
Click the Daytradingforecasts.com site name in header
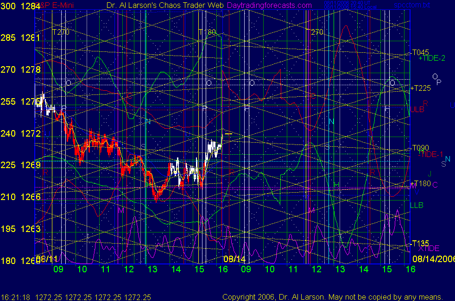(x=269, y=5)
